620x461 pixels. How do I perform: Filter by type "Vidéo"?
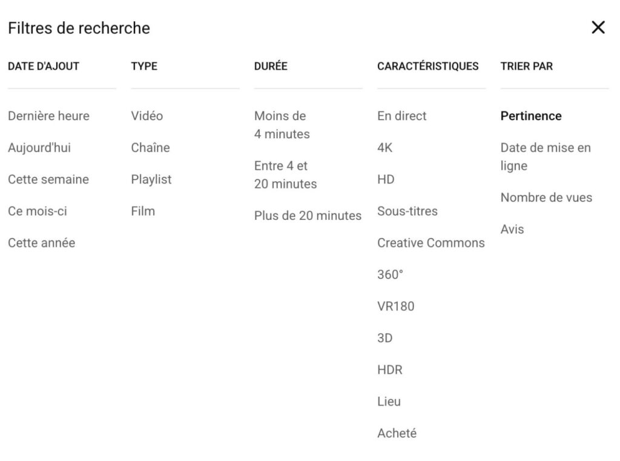tap(146, 116)
